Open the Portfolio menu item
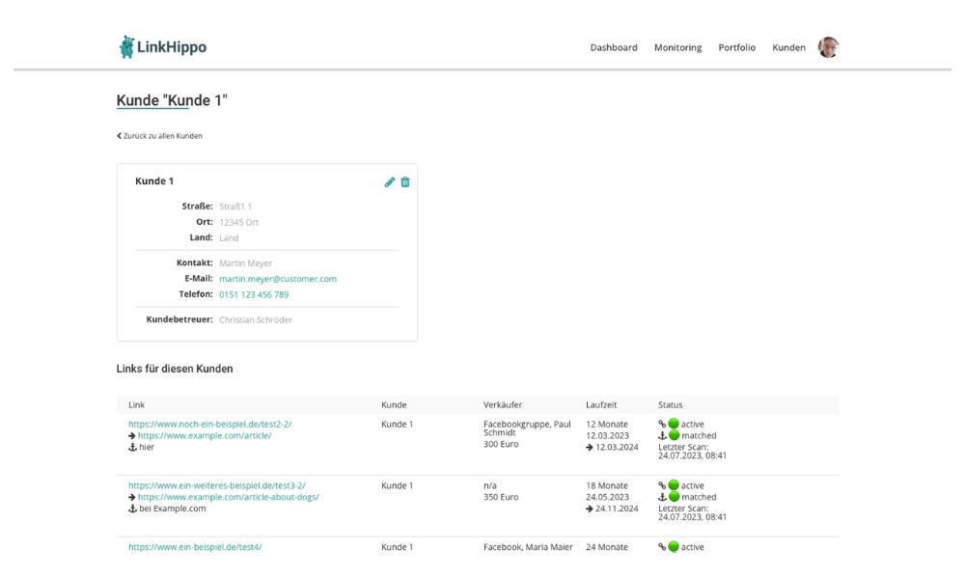 click(736, 47)
